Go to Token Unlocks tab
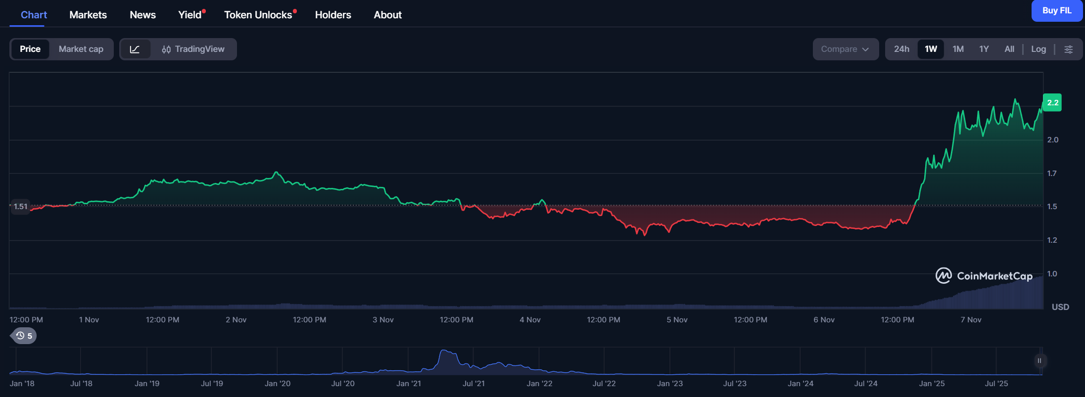 [x=258, y=15]
